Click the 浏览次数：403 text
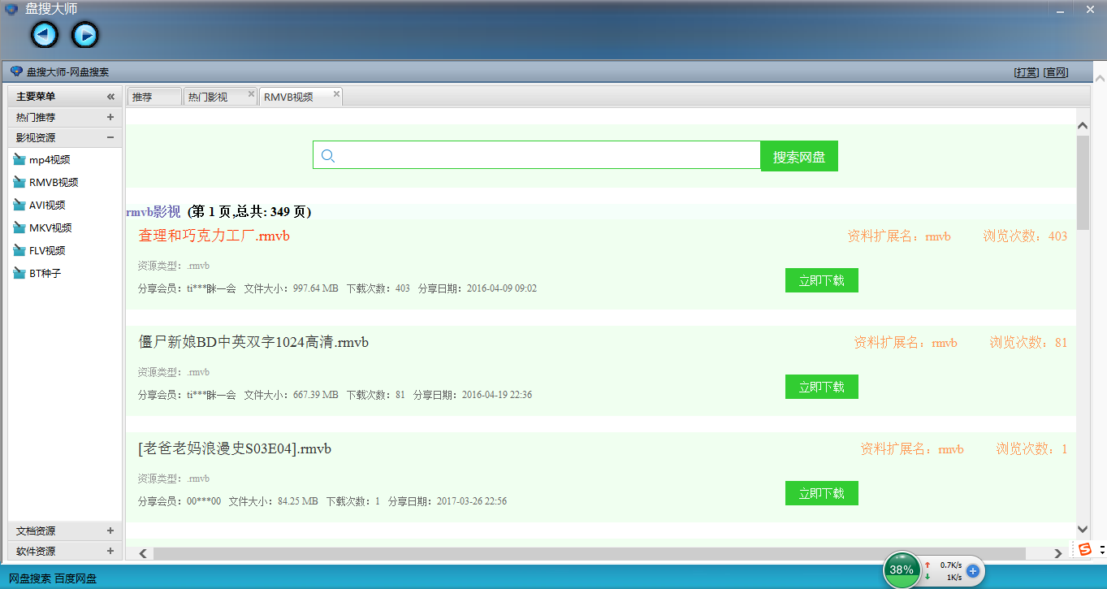This screenshot has height=589, width=1107. click(1025, 236)
